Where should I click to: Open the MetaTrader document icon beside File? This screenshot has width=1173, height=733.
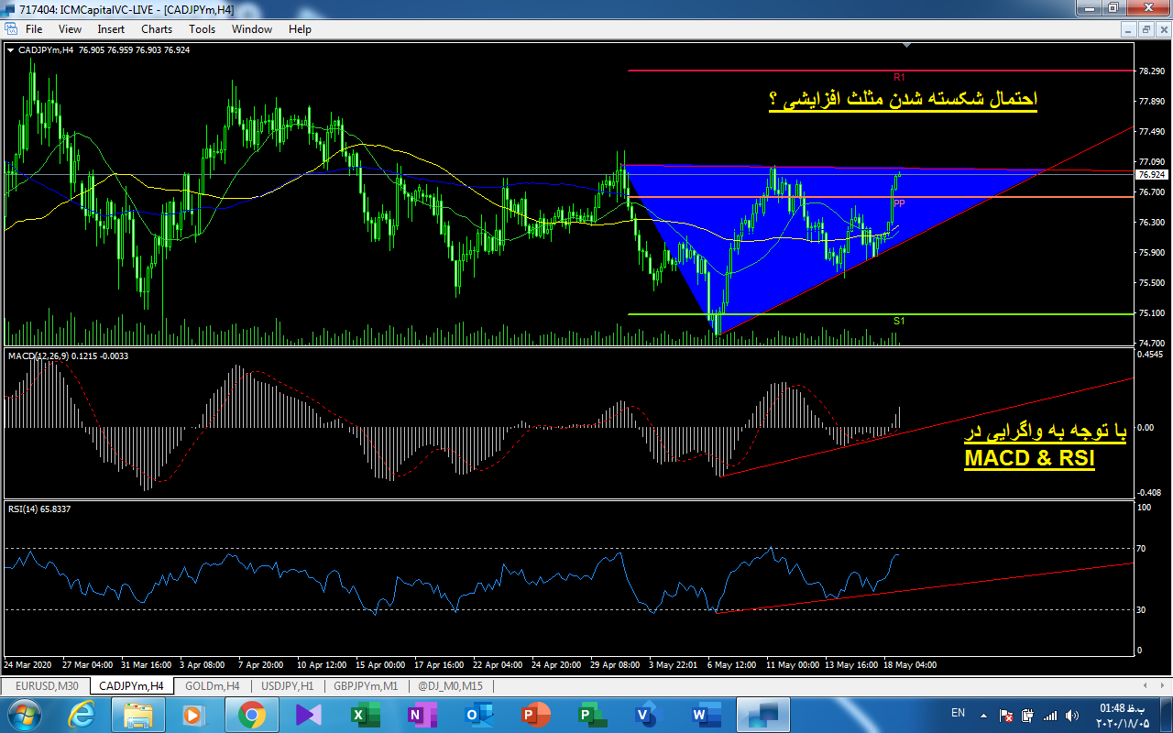pyautogui.click(x=10, y=29)
